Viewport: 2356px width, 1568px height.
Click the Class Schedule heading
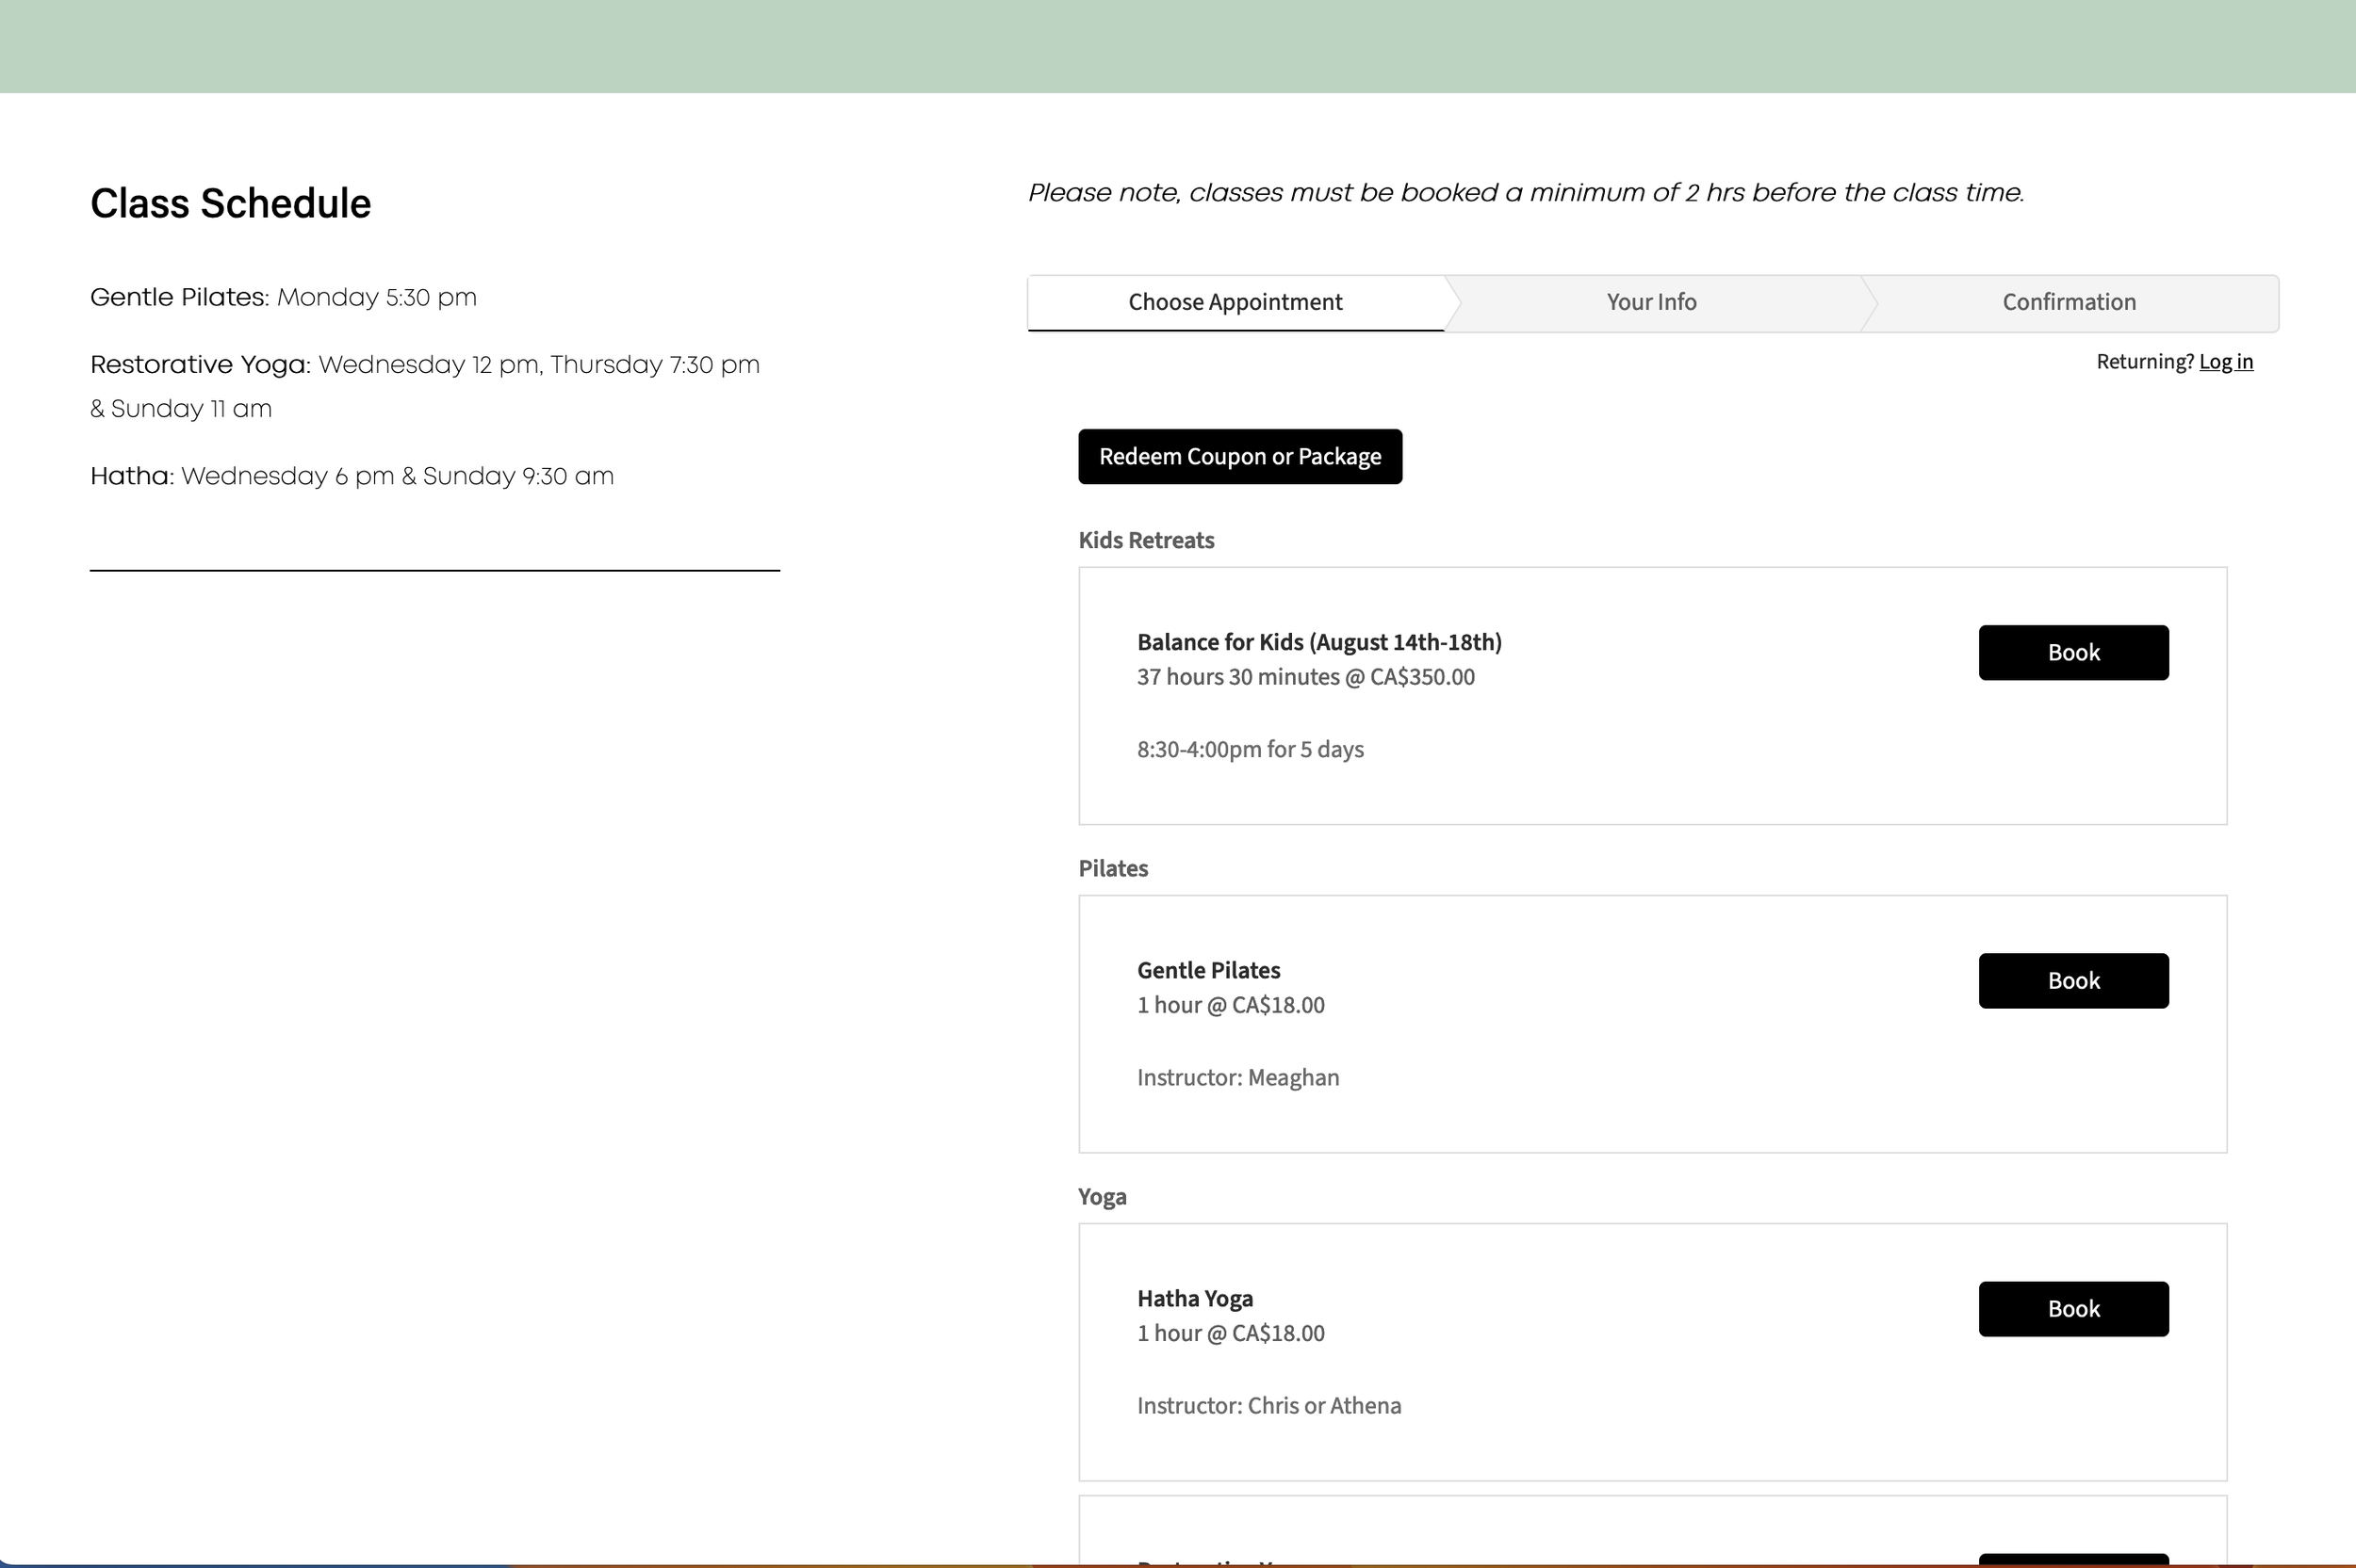tap(230, 203)
